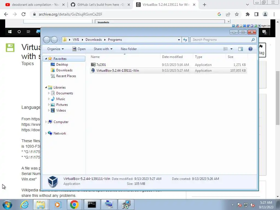
Task: Open Windows Media Player from taskbar
Action: [x=57, y=205]
